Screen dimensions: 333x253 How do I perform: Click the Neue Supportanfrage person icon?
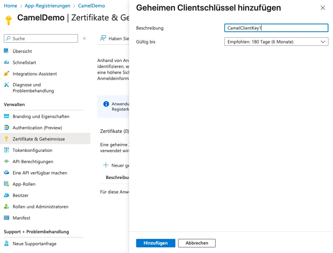(x=6, y=243)
